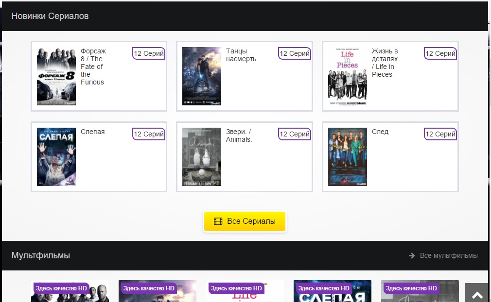
Task: Click the scroll-to-top arrow icon
Action: tap(477, 295)
